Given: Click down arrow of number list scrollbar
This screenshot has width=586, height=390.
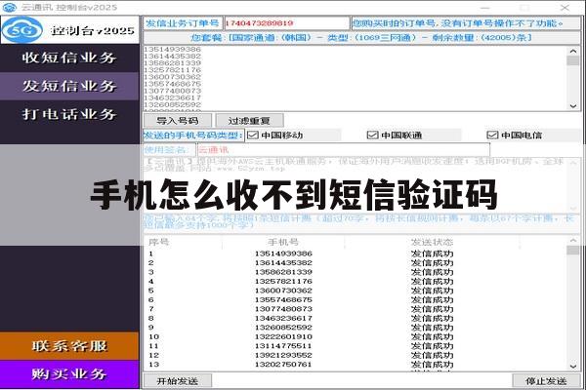Looking at the screenshot, I should (x=573, y=106).
